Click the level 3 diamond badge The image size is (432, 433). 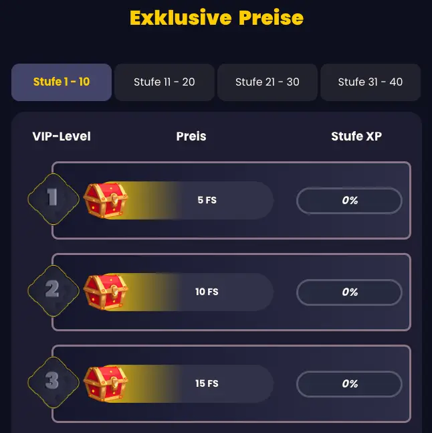click(x=53, y=382)
